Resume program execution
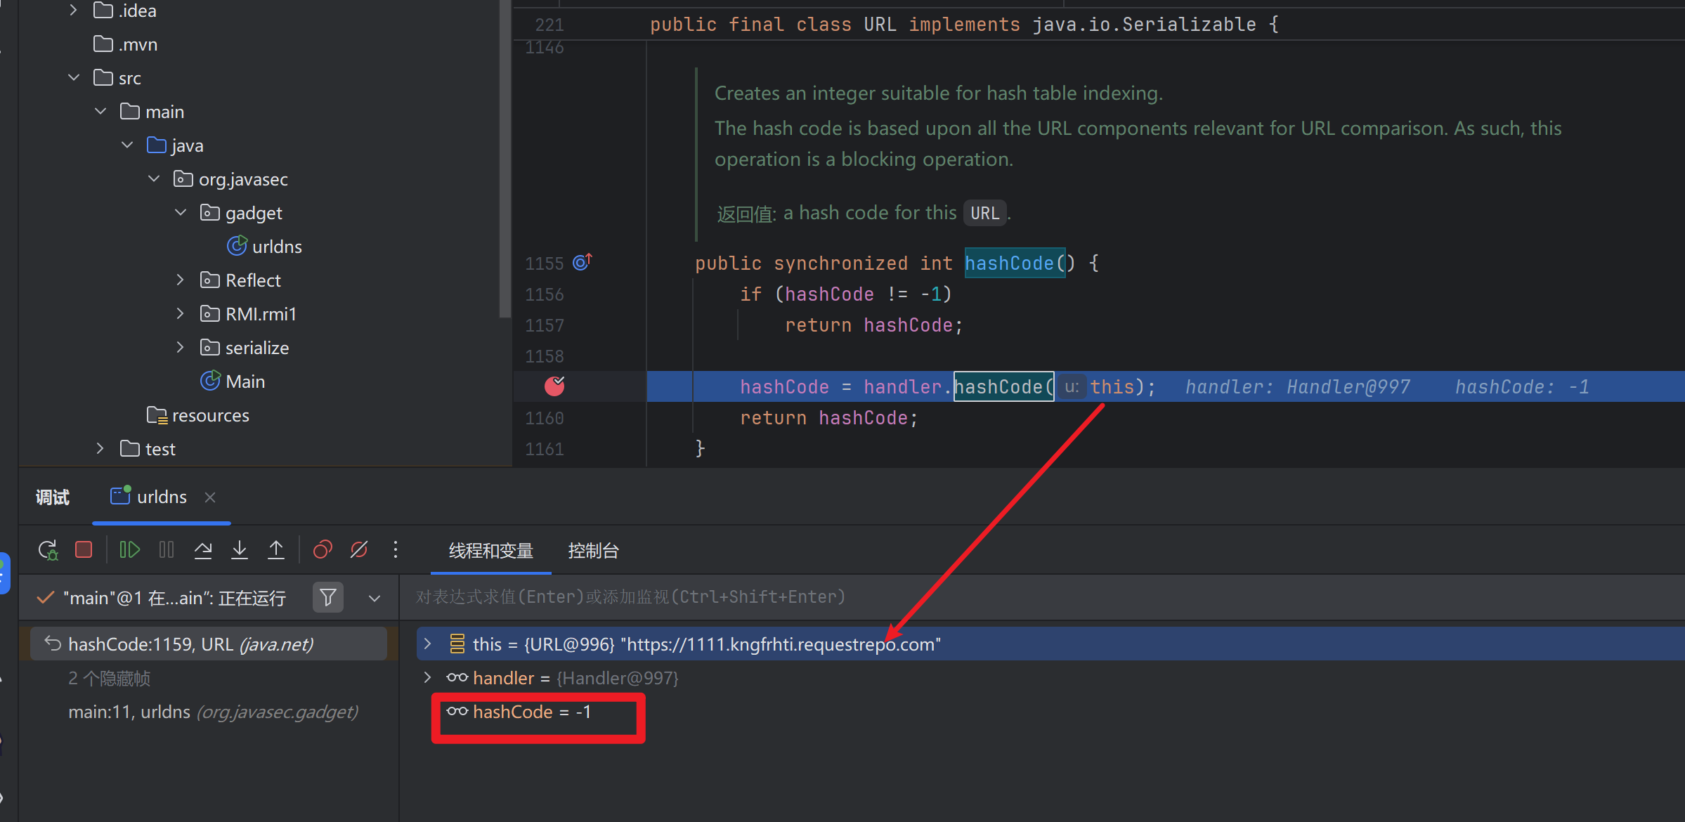 click(x=129, y=550)
